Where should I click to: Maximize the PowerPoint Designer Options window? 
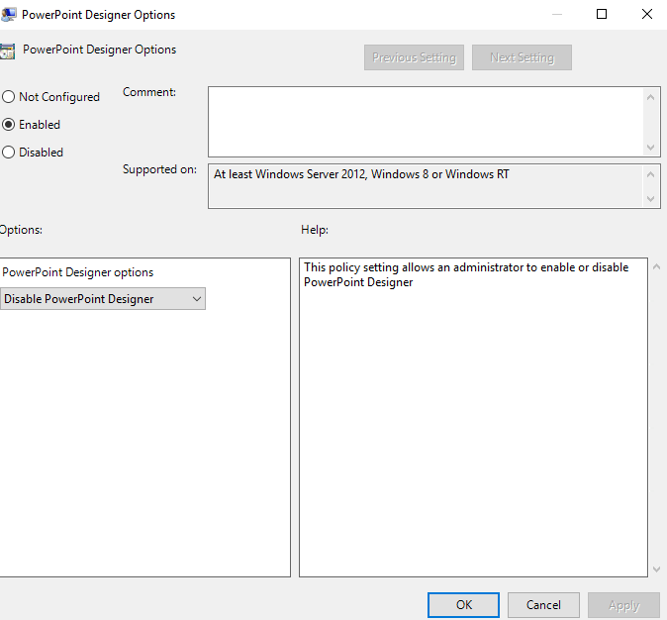coord(602,14)
